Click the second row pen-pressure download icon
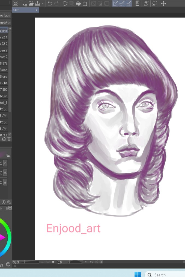185x277 pixels. (x=5, y=172)
